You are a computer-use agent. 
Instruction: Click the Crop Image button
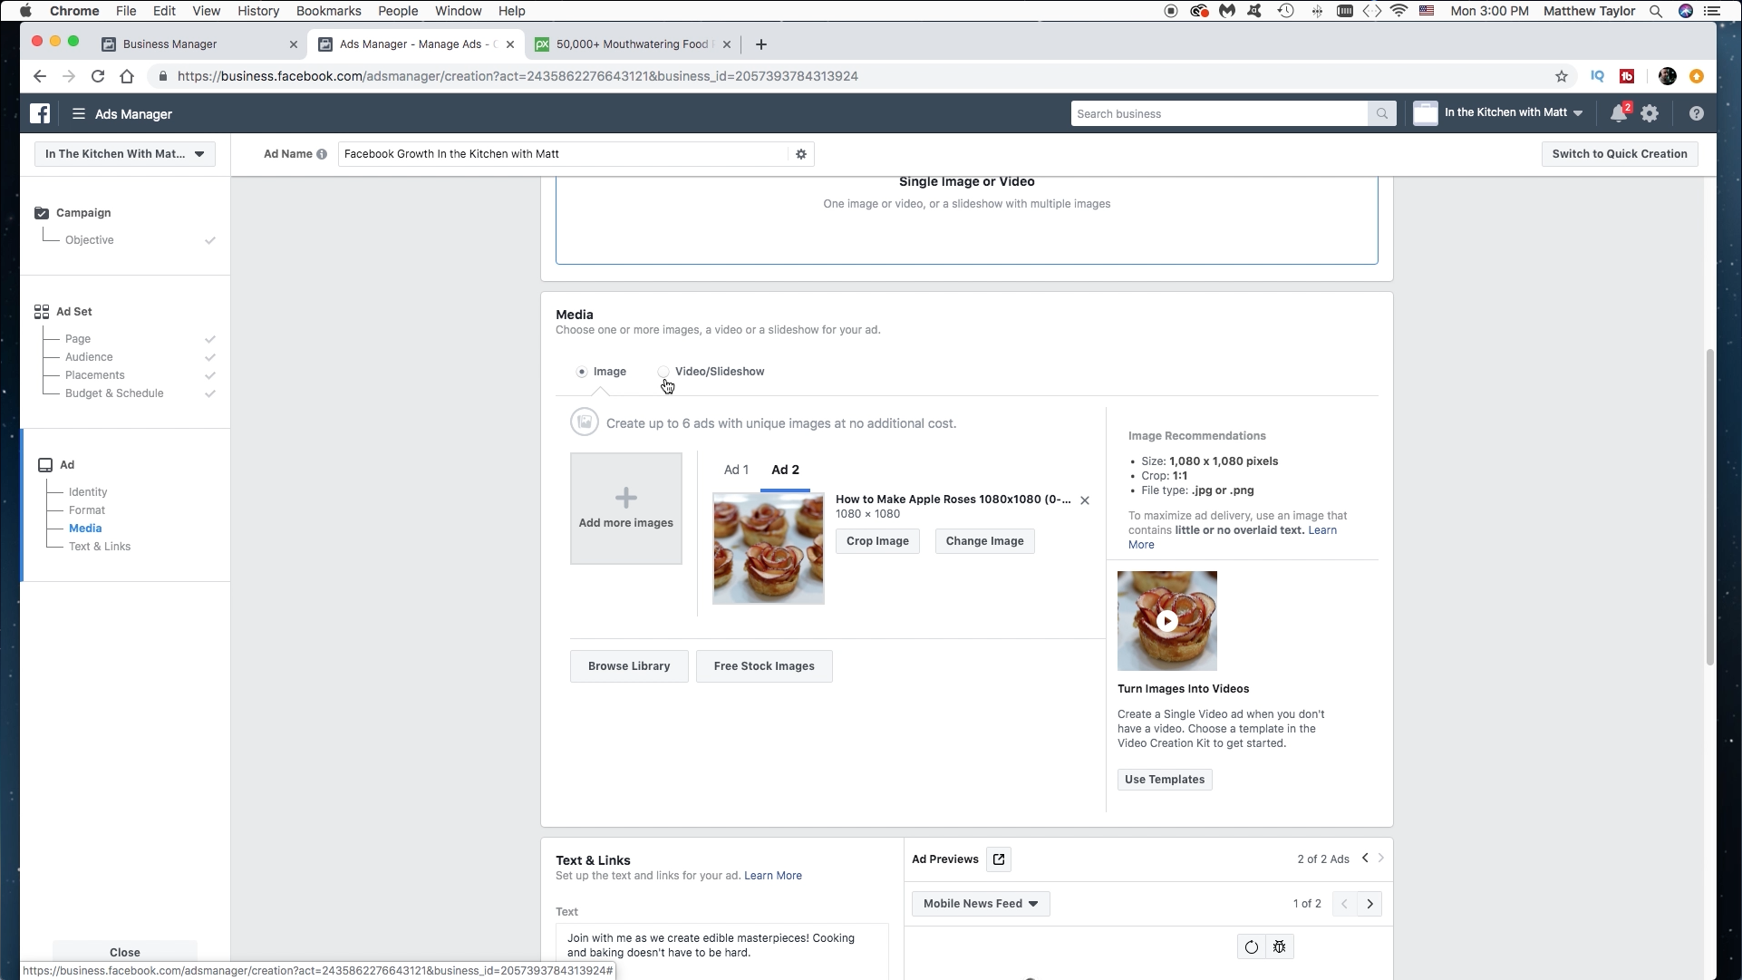tap(877, 541)
